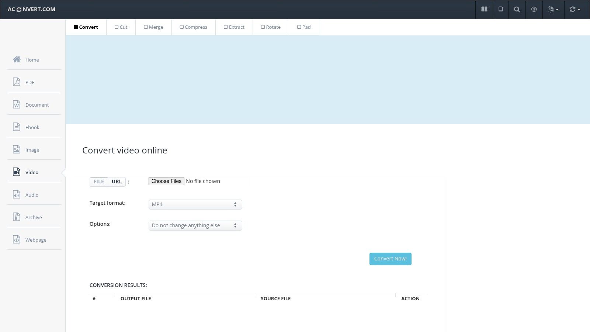Click the help question mark icon

point(534,9)
